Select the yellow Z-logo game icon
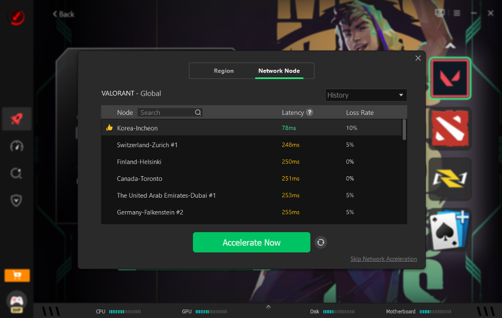This screenshot has width=502, height=318. [x=450, y=179]
